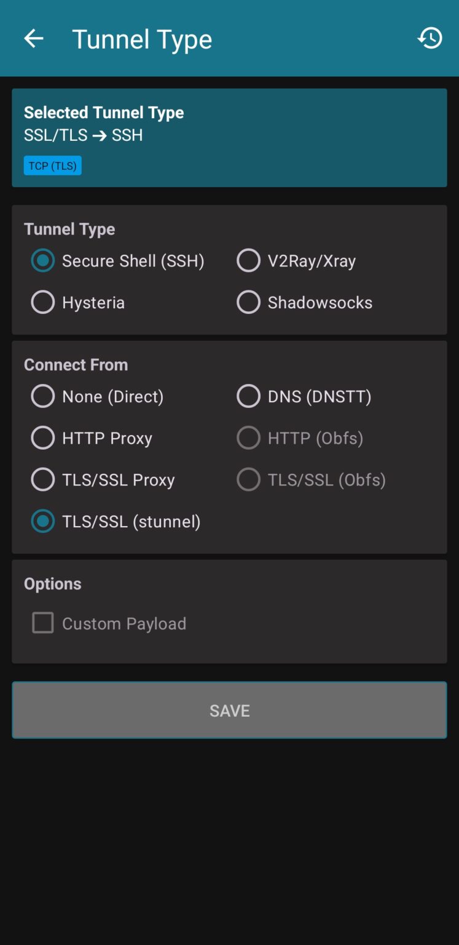Click the Tunnel Type section header
The height and width of the screenshot is (945, 459).
[69, 229]
